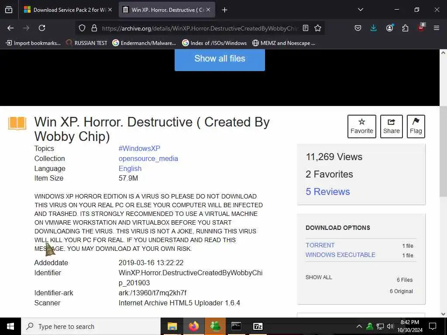
Task: Click the 2 Favorites text
Action: coord(329,174)
